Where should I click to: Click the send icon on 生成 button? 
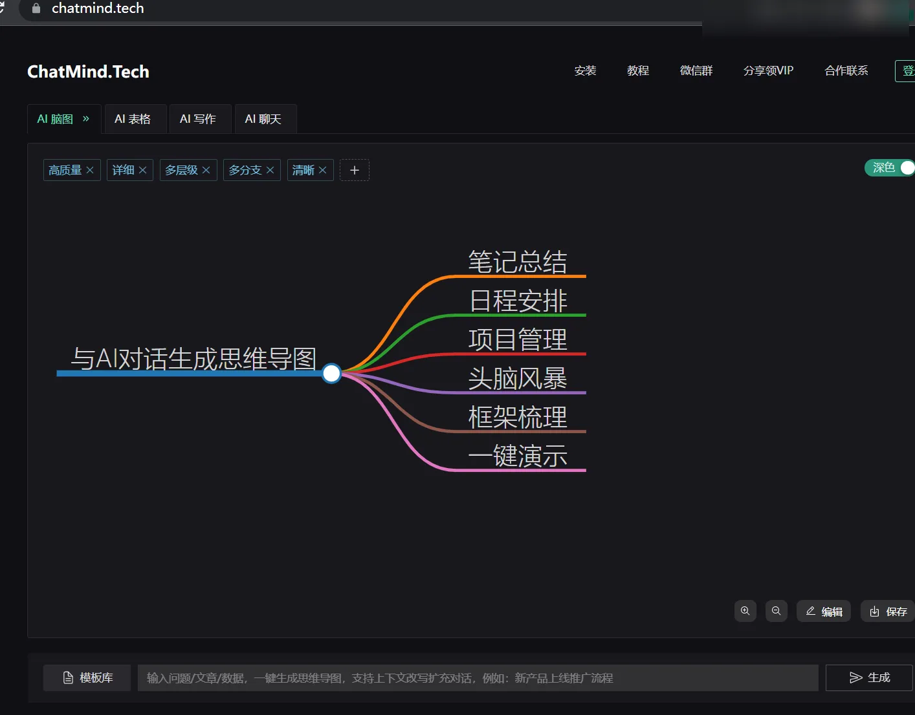tap(855, 678)
